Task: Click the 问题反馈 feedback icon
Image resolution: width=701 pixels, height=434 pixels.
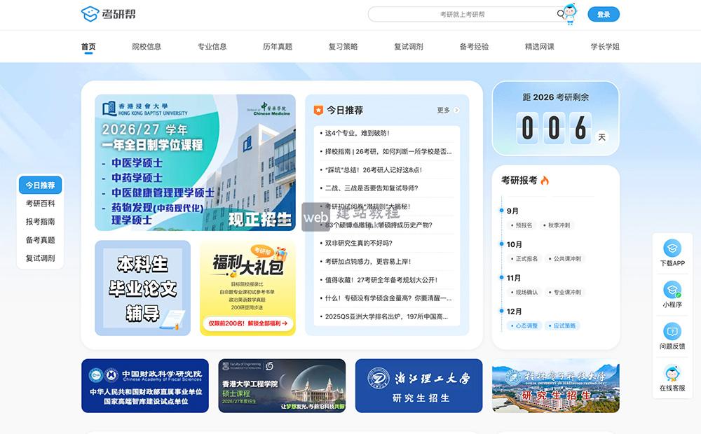Action: (672, 329)
